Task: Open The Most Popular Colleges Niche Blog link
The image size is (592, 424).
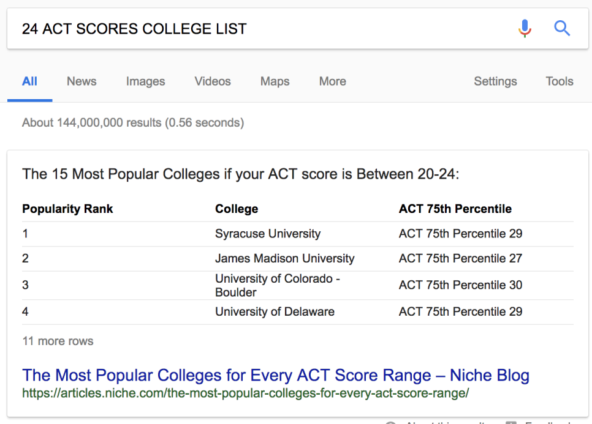Action: click(276, 375)
